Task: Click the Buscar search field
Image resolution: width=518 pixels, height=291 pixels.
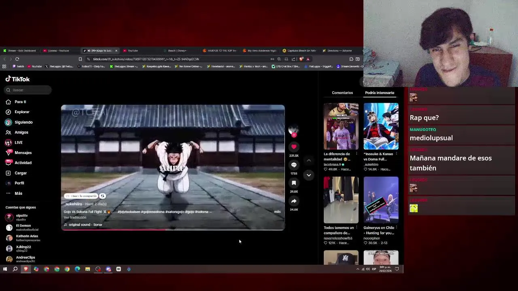Action: (28, 90)
